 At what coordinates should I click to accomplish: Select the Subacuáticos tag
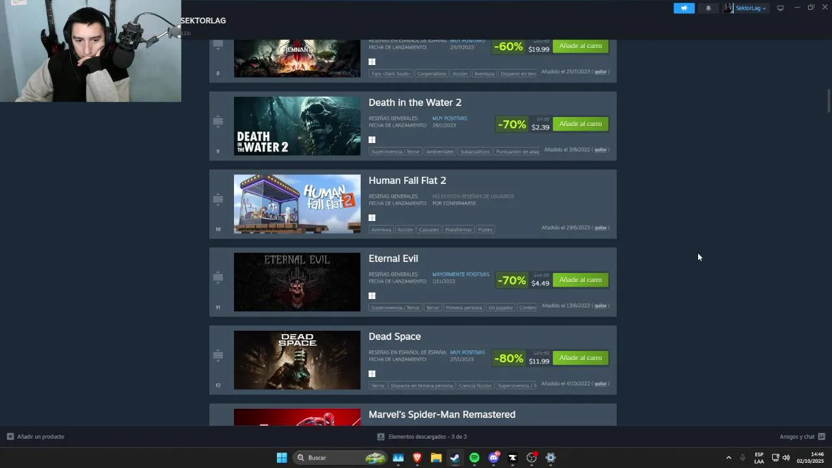(x=474, y=151)
